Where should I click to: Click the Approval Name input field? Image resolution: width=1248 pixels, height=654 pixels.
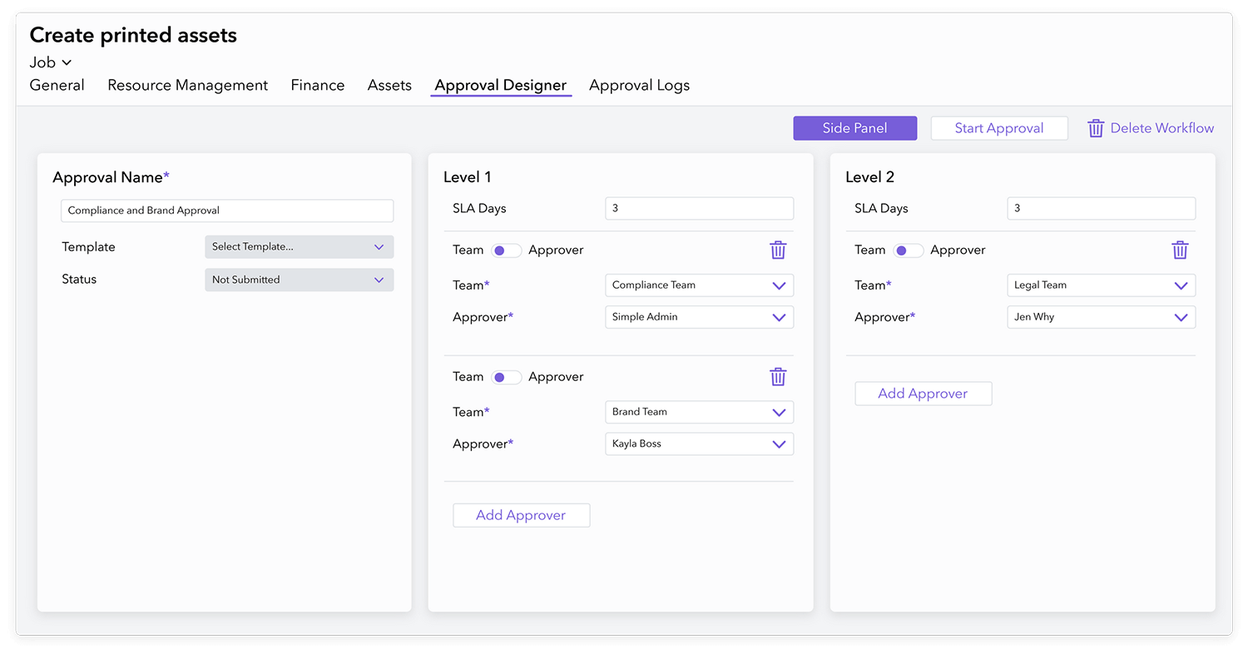[x=227, y=211]
